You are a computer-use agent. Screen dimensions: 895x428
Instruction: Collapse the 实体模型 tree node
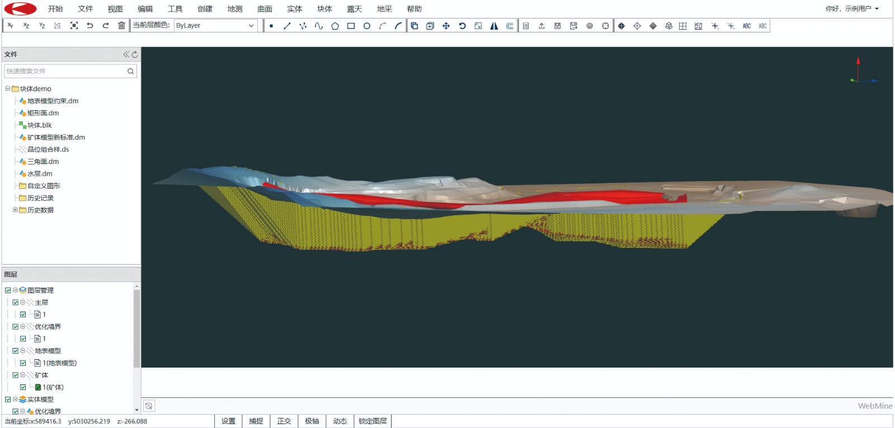15,399
